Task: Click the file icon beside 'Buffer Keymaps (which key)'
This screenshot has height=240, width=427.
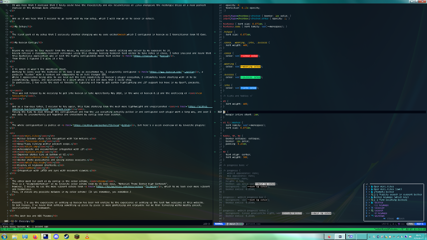Action: 372,197
